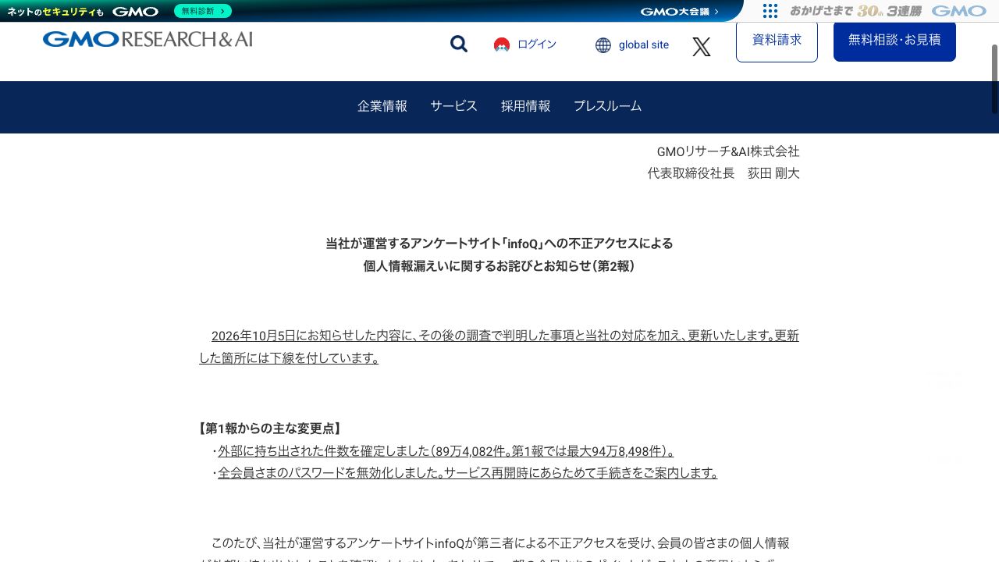Screen dimensions: 999x562
Task: Click the ネットのセキュリティも banner text
Action: click(55, 11)
